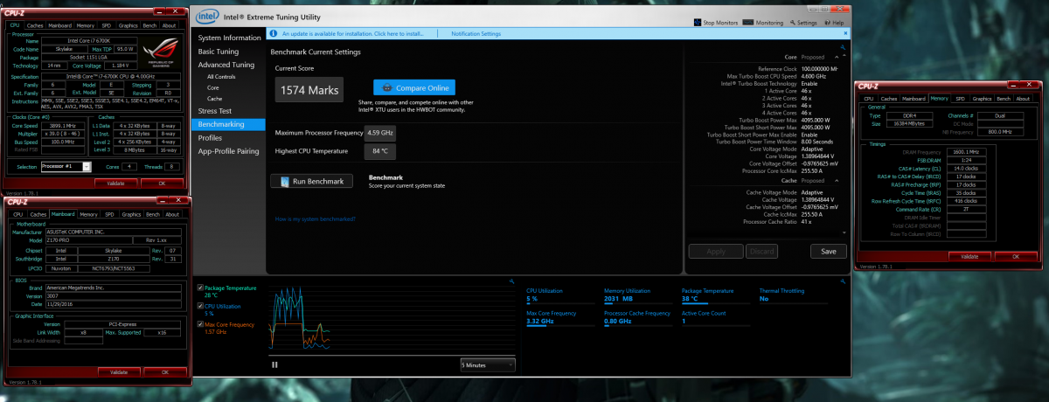Click the wrench icon above the graph
Viewport: 1049px width, 402px height.
pos(511,283)
